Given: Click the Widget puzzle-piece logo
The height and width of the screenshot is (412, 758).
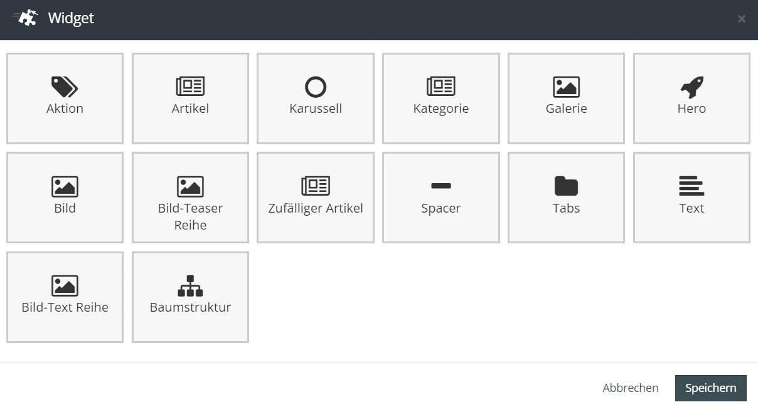Looking at the screenshot, I should point(26,18).
